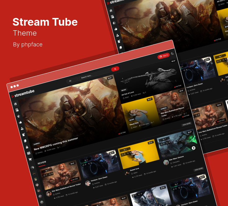This screenshot has width=228, height=206.
Task: Click the red Sign In button
Action: point(163,56)
